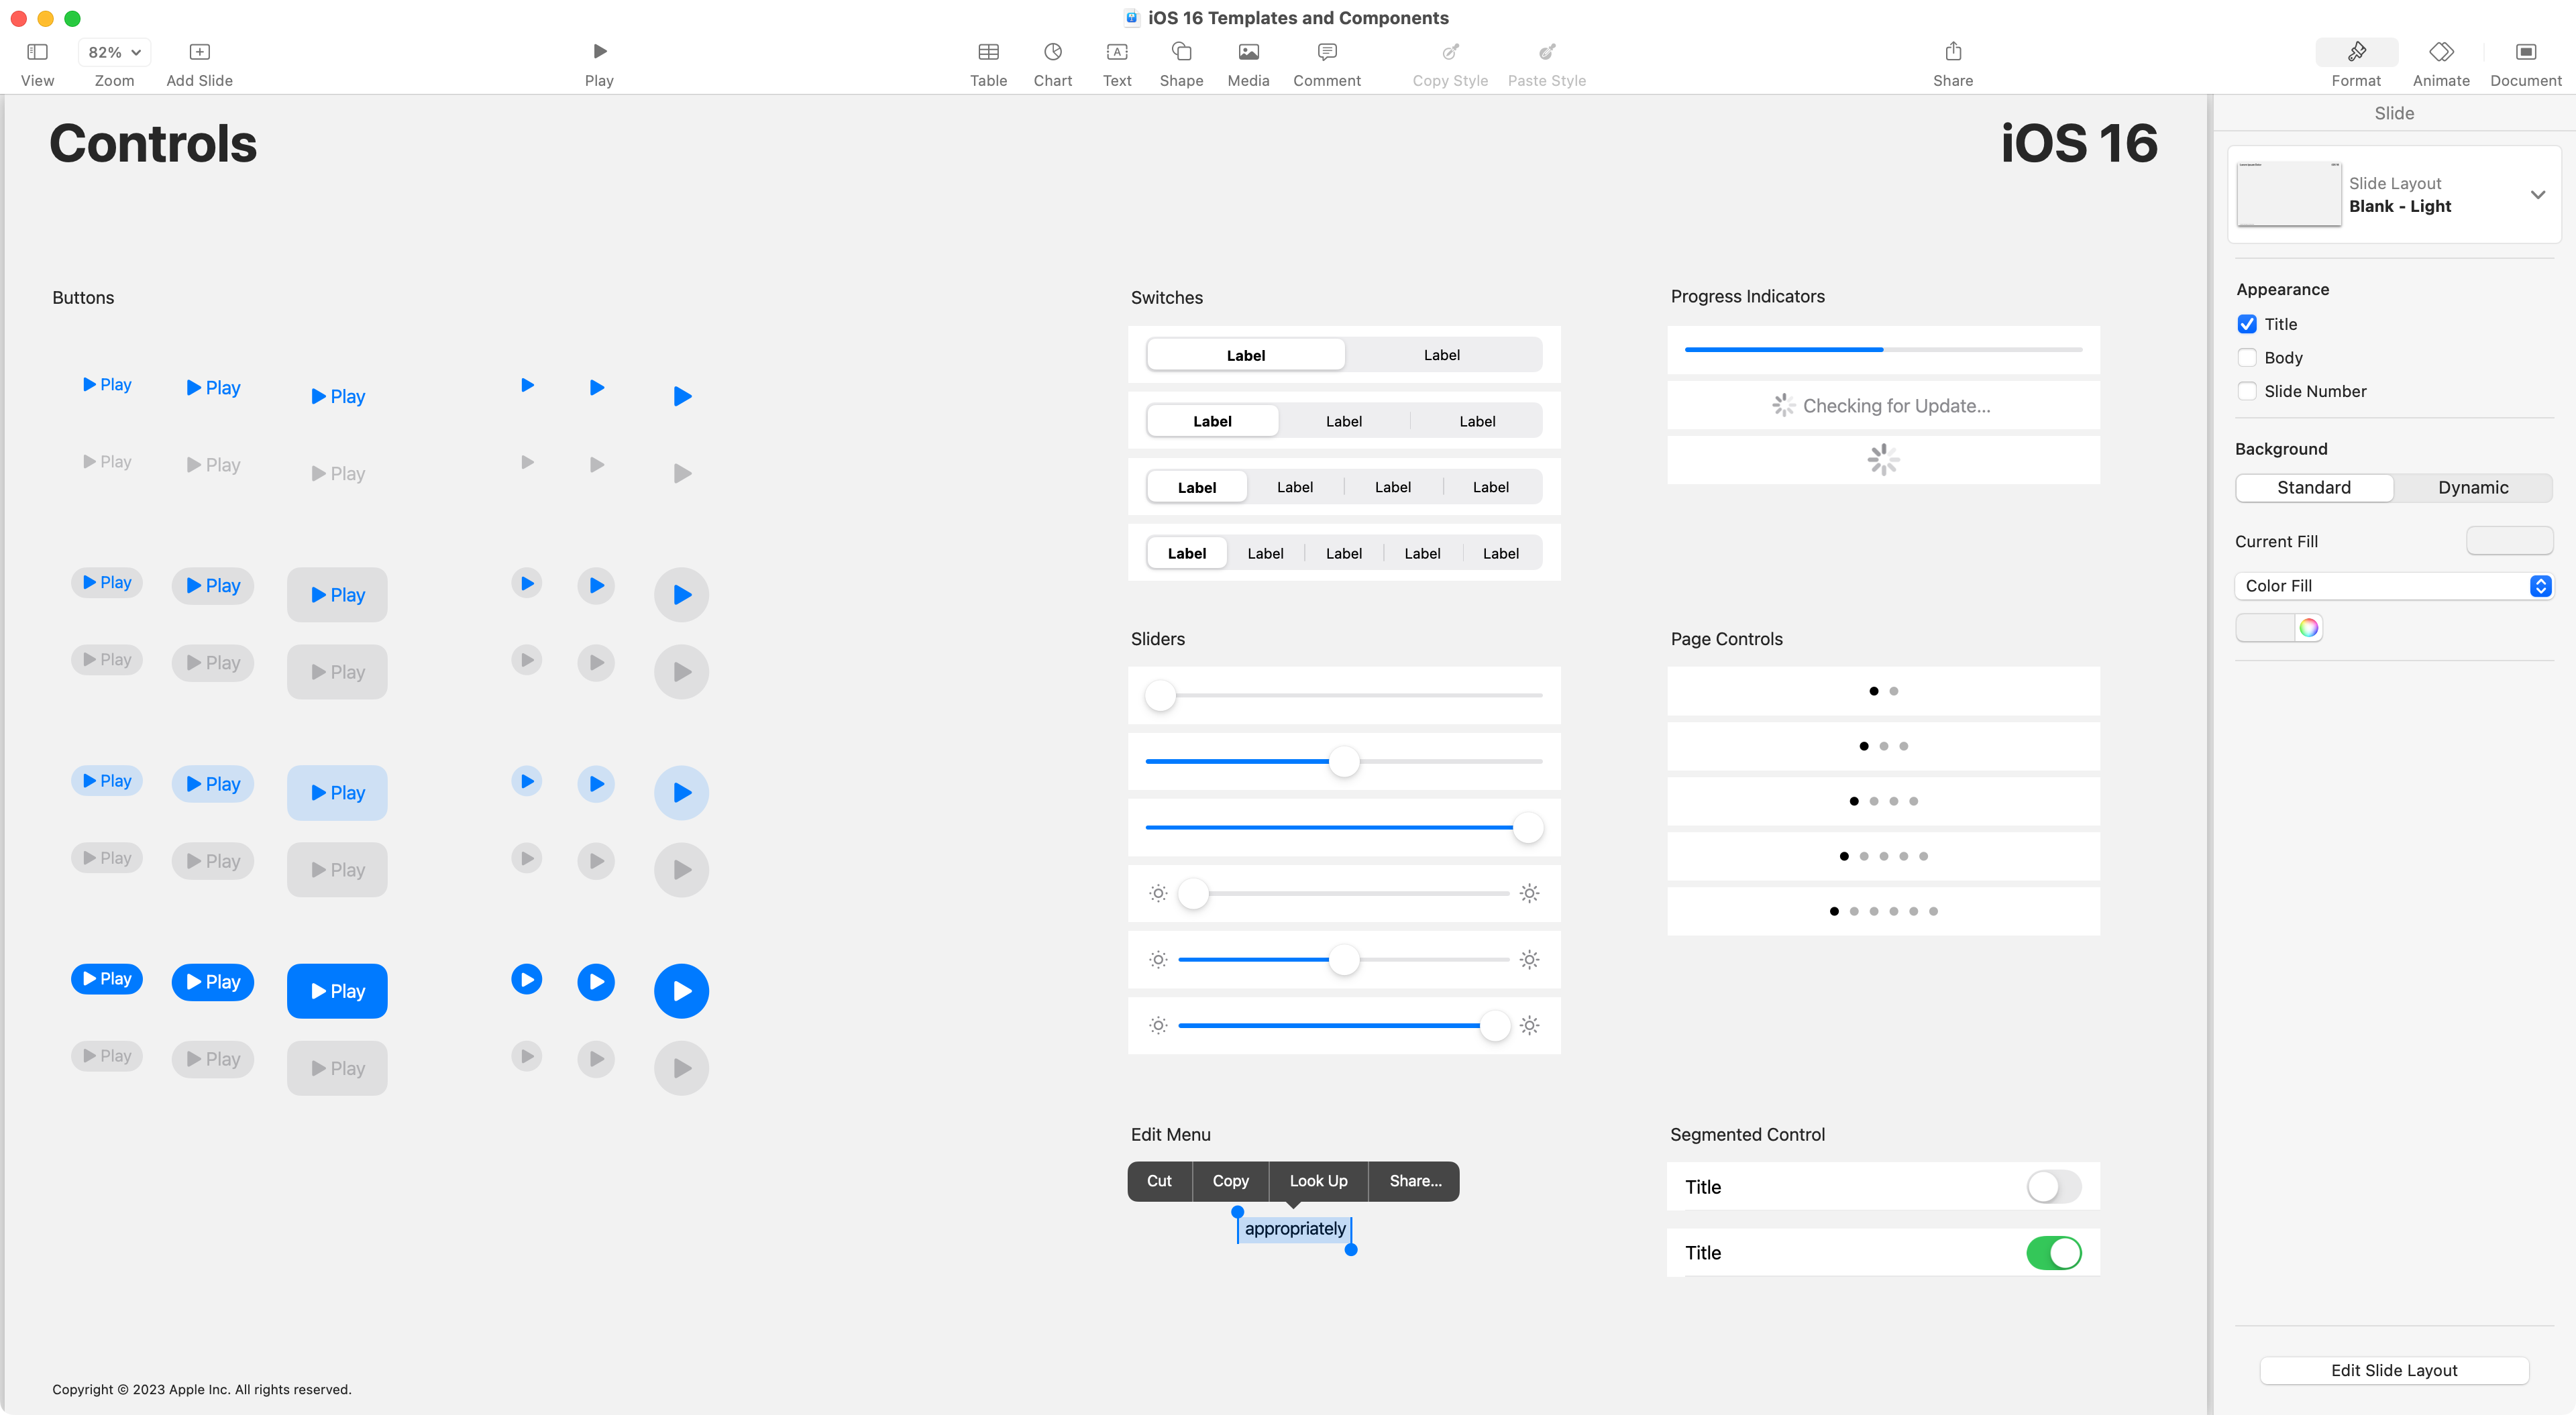The height and width of the screenshot is (1415, 2576).
Task: Open the Document inspector tab
Action: (x=2525, y=52)
